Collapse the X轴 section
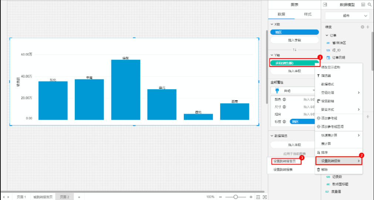The image size is (374, 200). (272, 24)
